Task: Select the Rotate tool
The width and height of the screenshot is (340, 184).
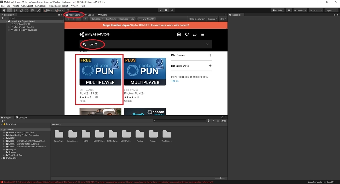Action: point(15,10)
